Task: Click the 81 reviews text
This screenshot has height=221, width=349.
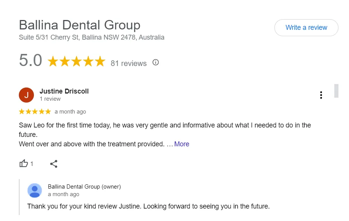Action: (129, 63)
